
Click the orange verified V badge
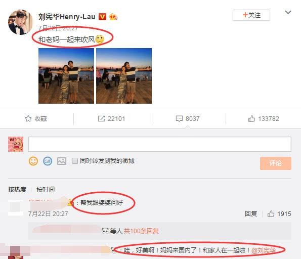pyautogui.click(x=102, y=17)
